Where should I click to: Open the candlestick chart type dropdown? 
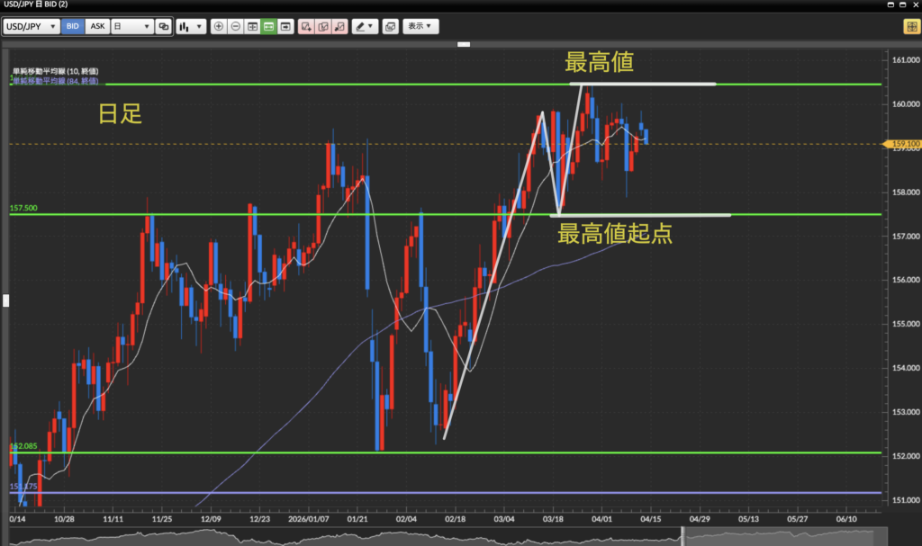click(x=189, y=26)
